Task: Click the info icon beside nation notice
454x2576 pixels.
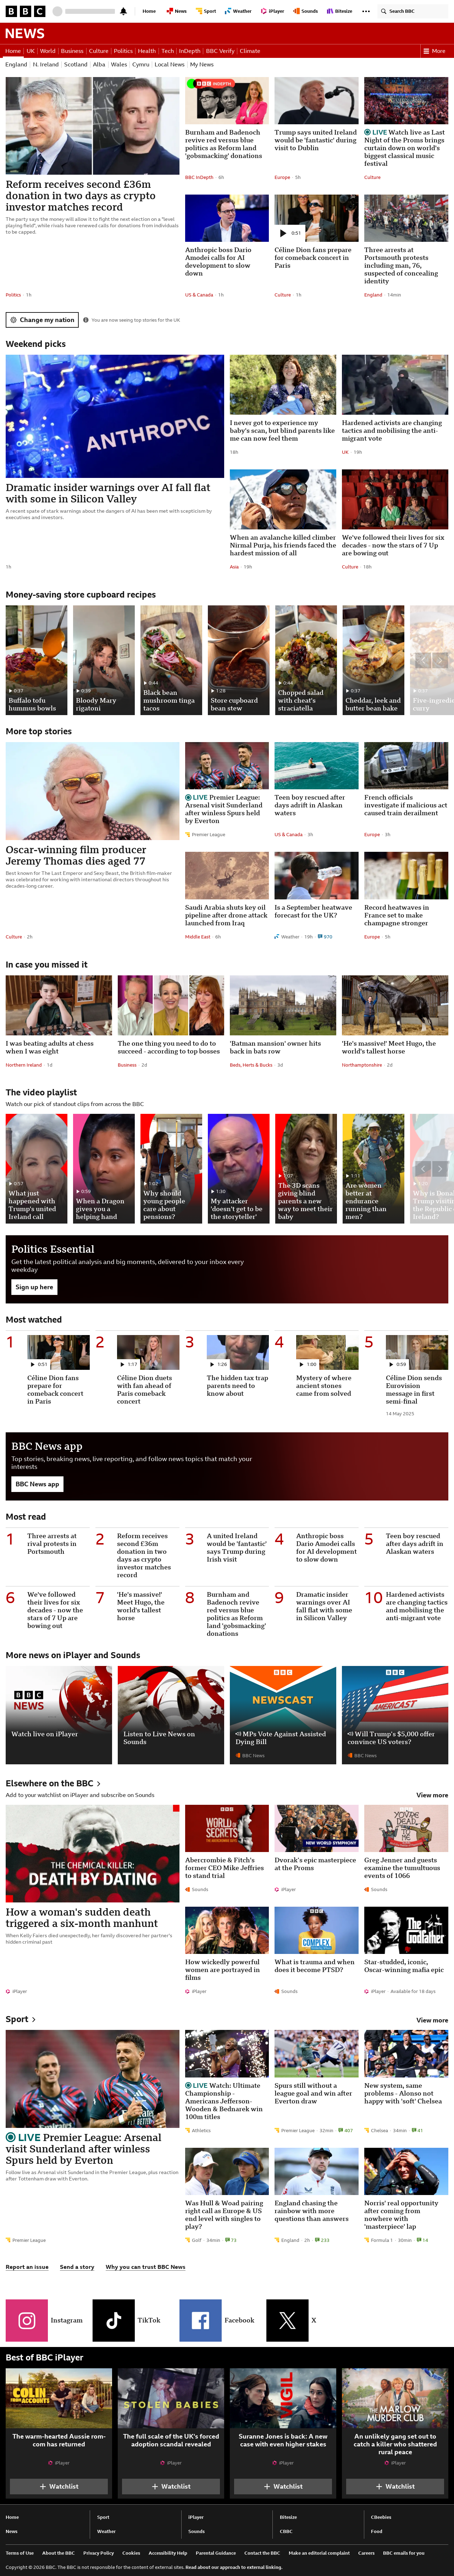Action: tap(86, 320)
